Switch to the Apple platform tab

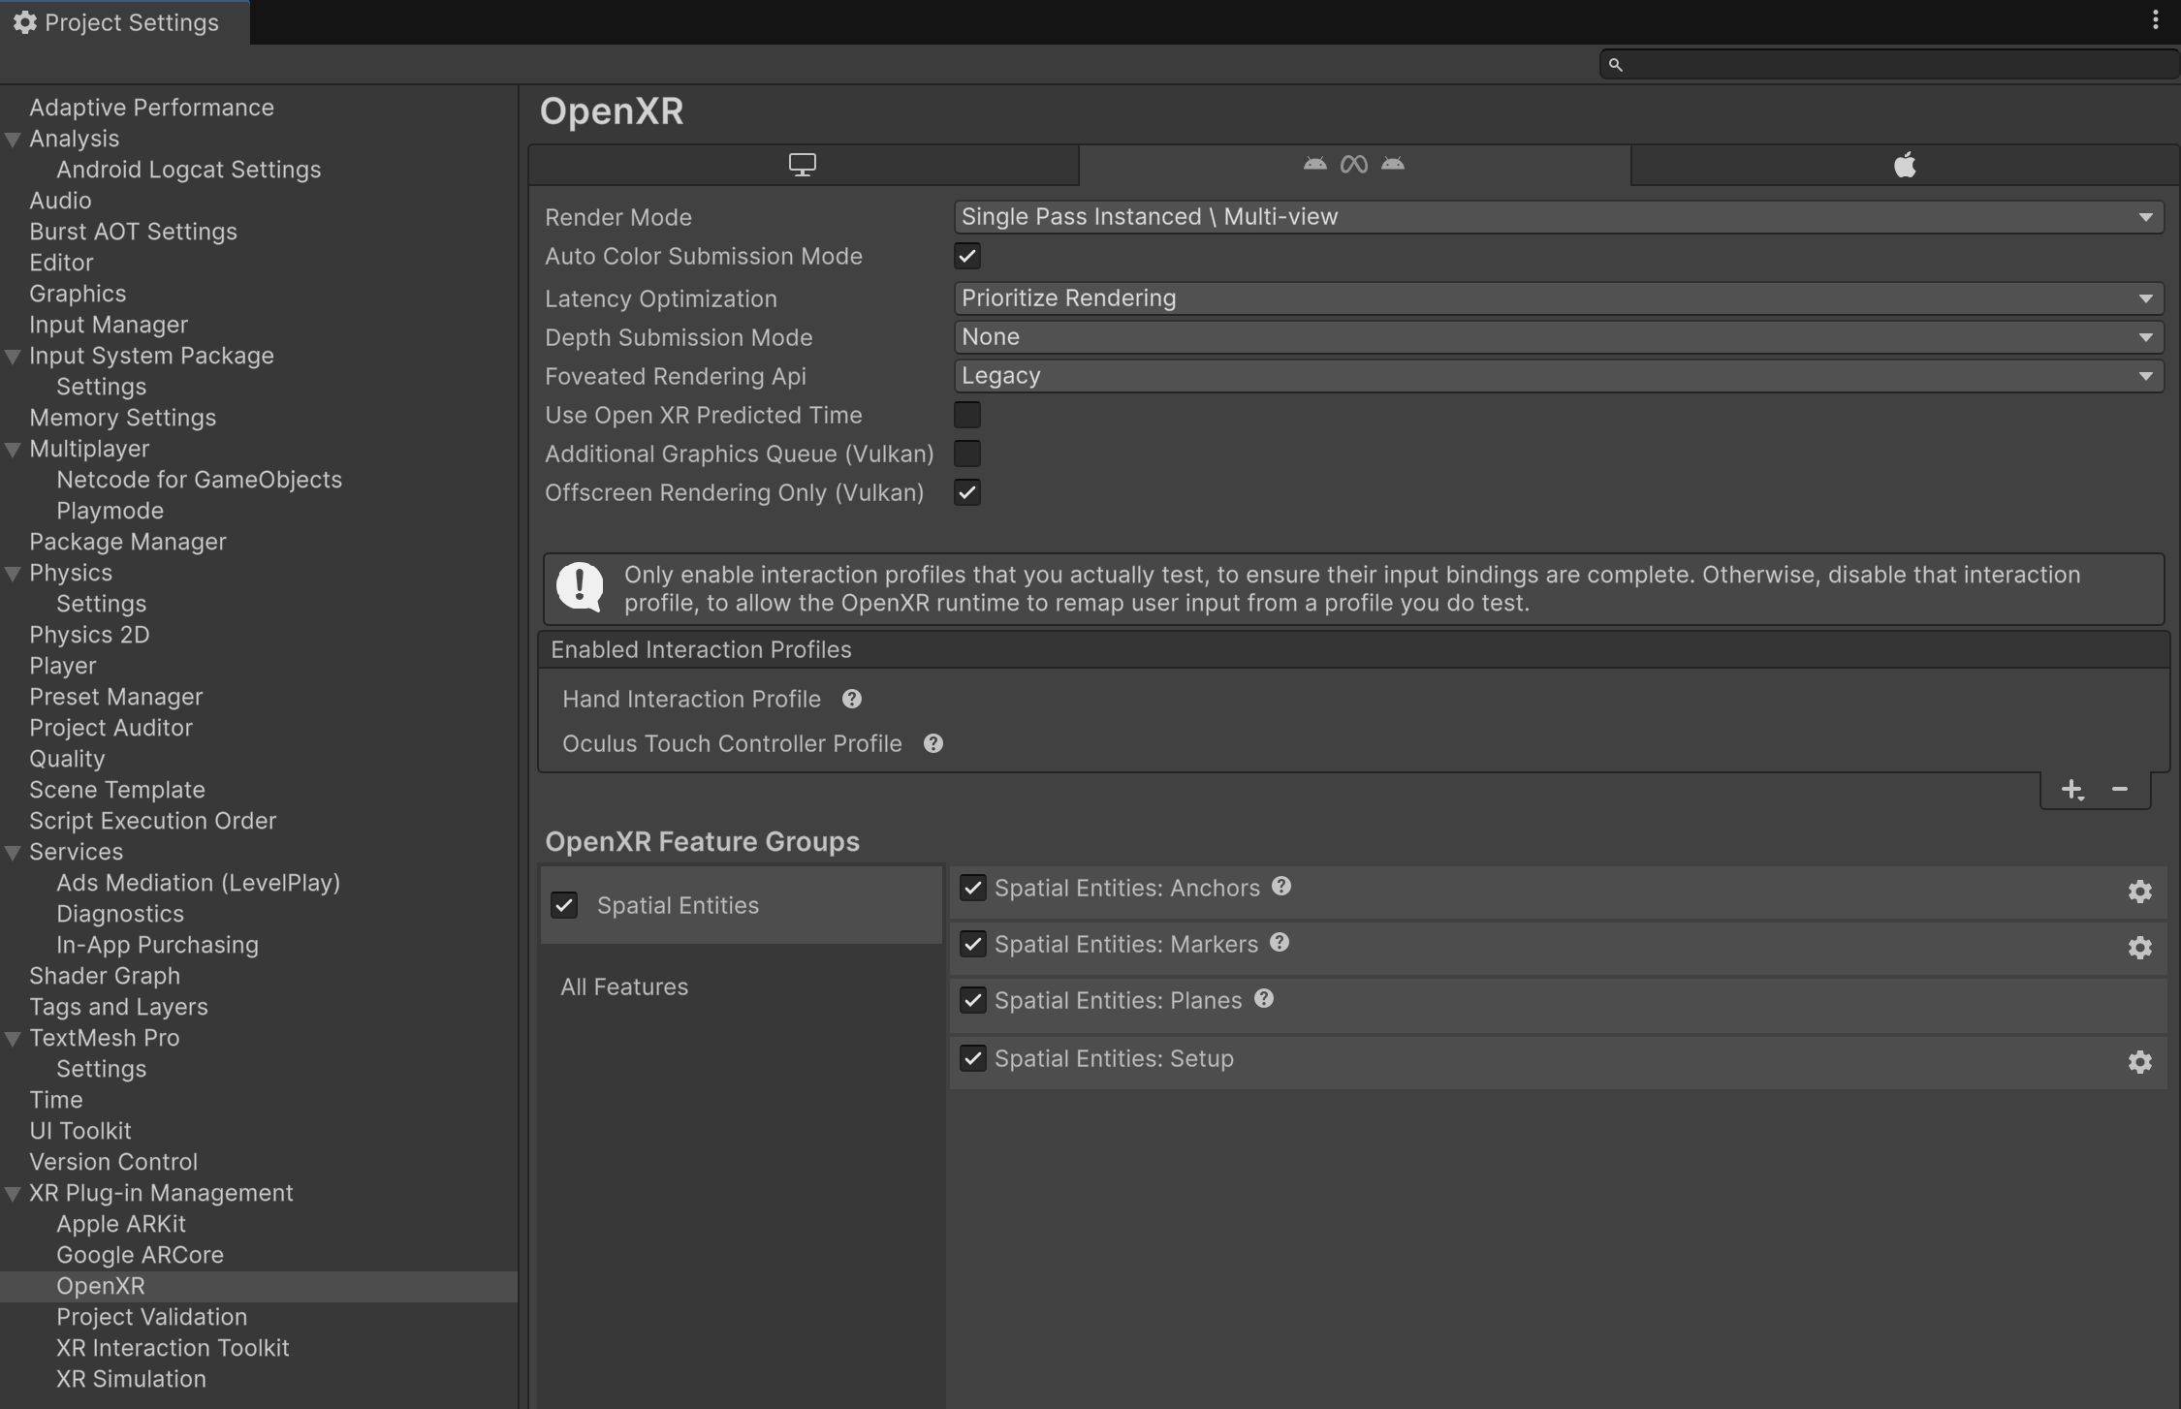tap(1905, 165)
